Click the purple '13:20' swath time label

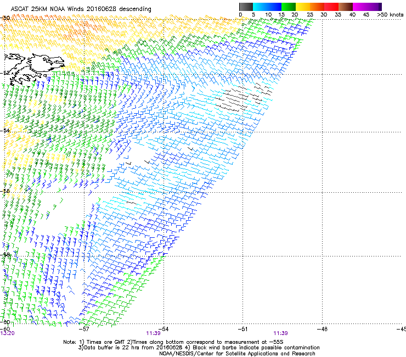pos(8,333)
